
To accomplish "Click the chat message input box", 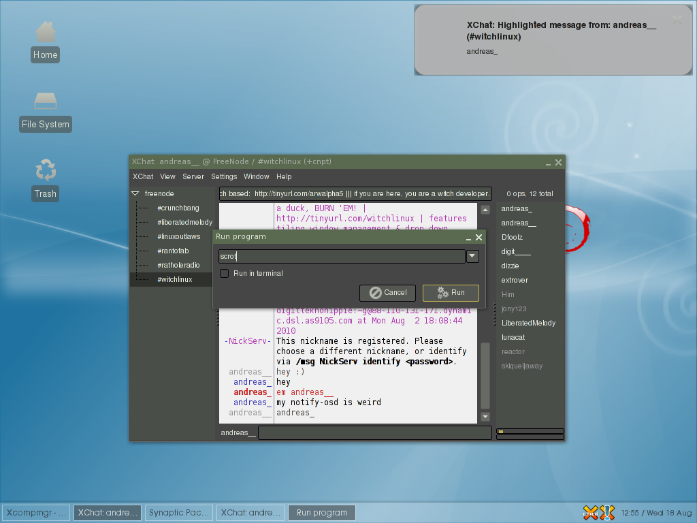I will pyautogui.click(x=374, y=432).
